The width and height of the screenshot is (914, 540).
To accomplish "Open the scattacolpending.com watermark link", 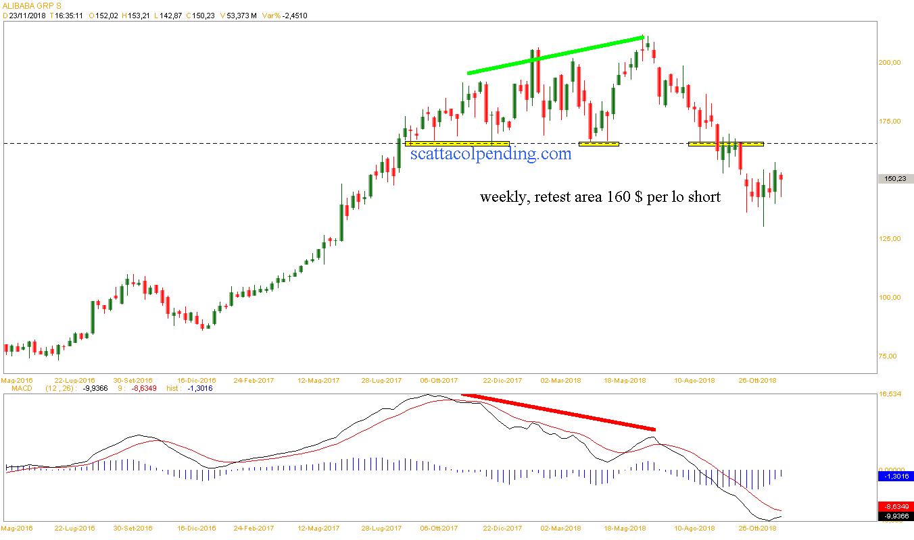I will click(490, 155).
